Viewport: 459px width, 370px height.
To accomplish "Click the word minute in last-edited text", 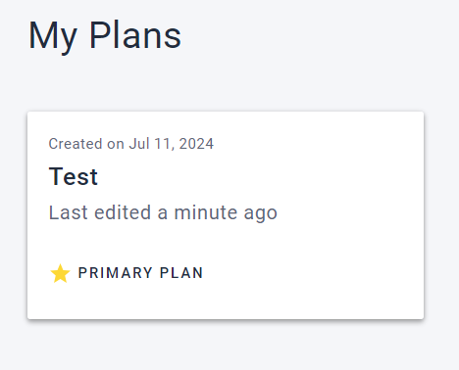I will (206, 212).
